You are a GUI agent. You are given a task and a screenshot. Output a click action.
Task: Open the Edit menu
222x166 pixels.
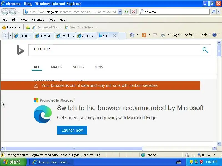pyautogui.click(x=14, y=20)
